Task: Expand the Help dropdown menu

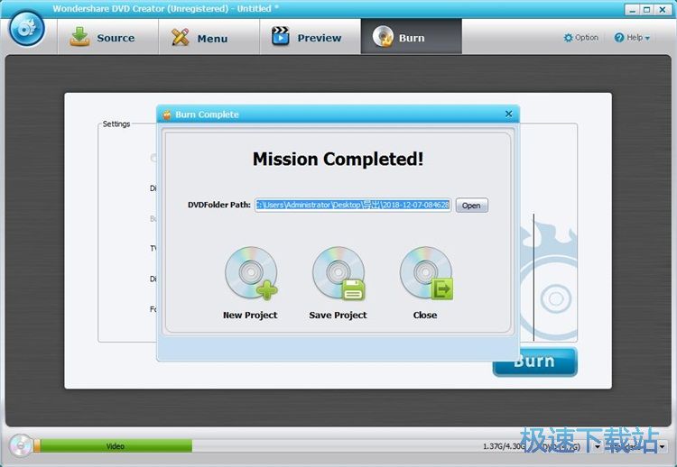Action: point(632,38)
